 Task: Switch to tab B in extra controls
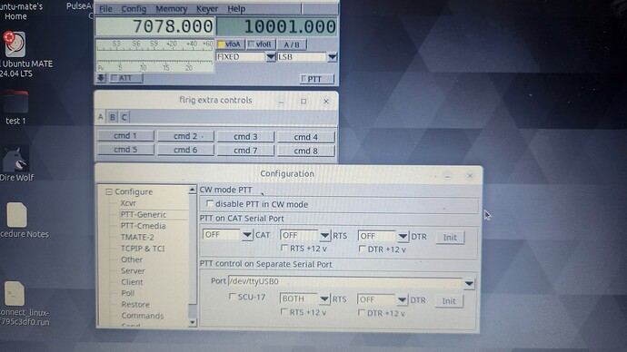(113, 117)
